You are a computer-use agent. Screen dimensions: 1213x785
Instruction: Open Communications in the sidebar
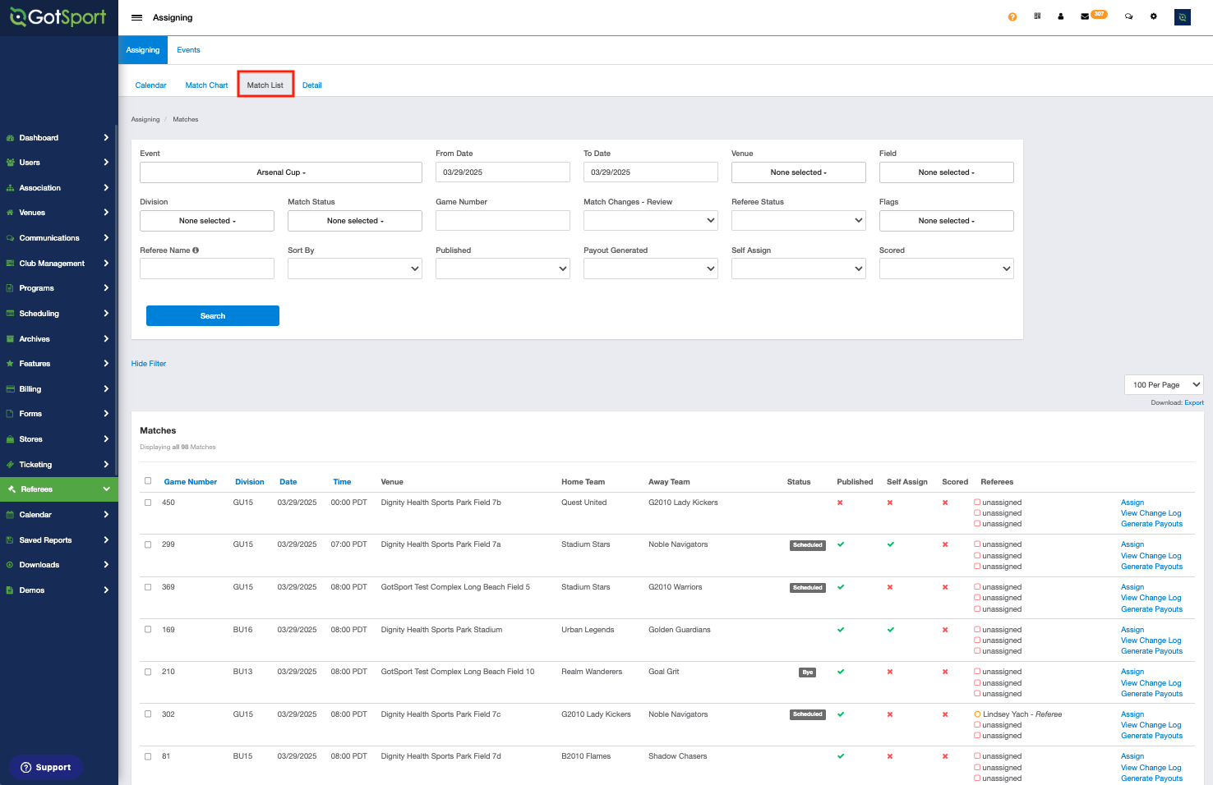point(59,238)
